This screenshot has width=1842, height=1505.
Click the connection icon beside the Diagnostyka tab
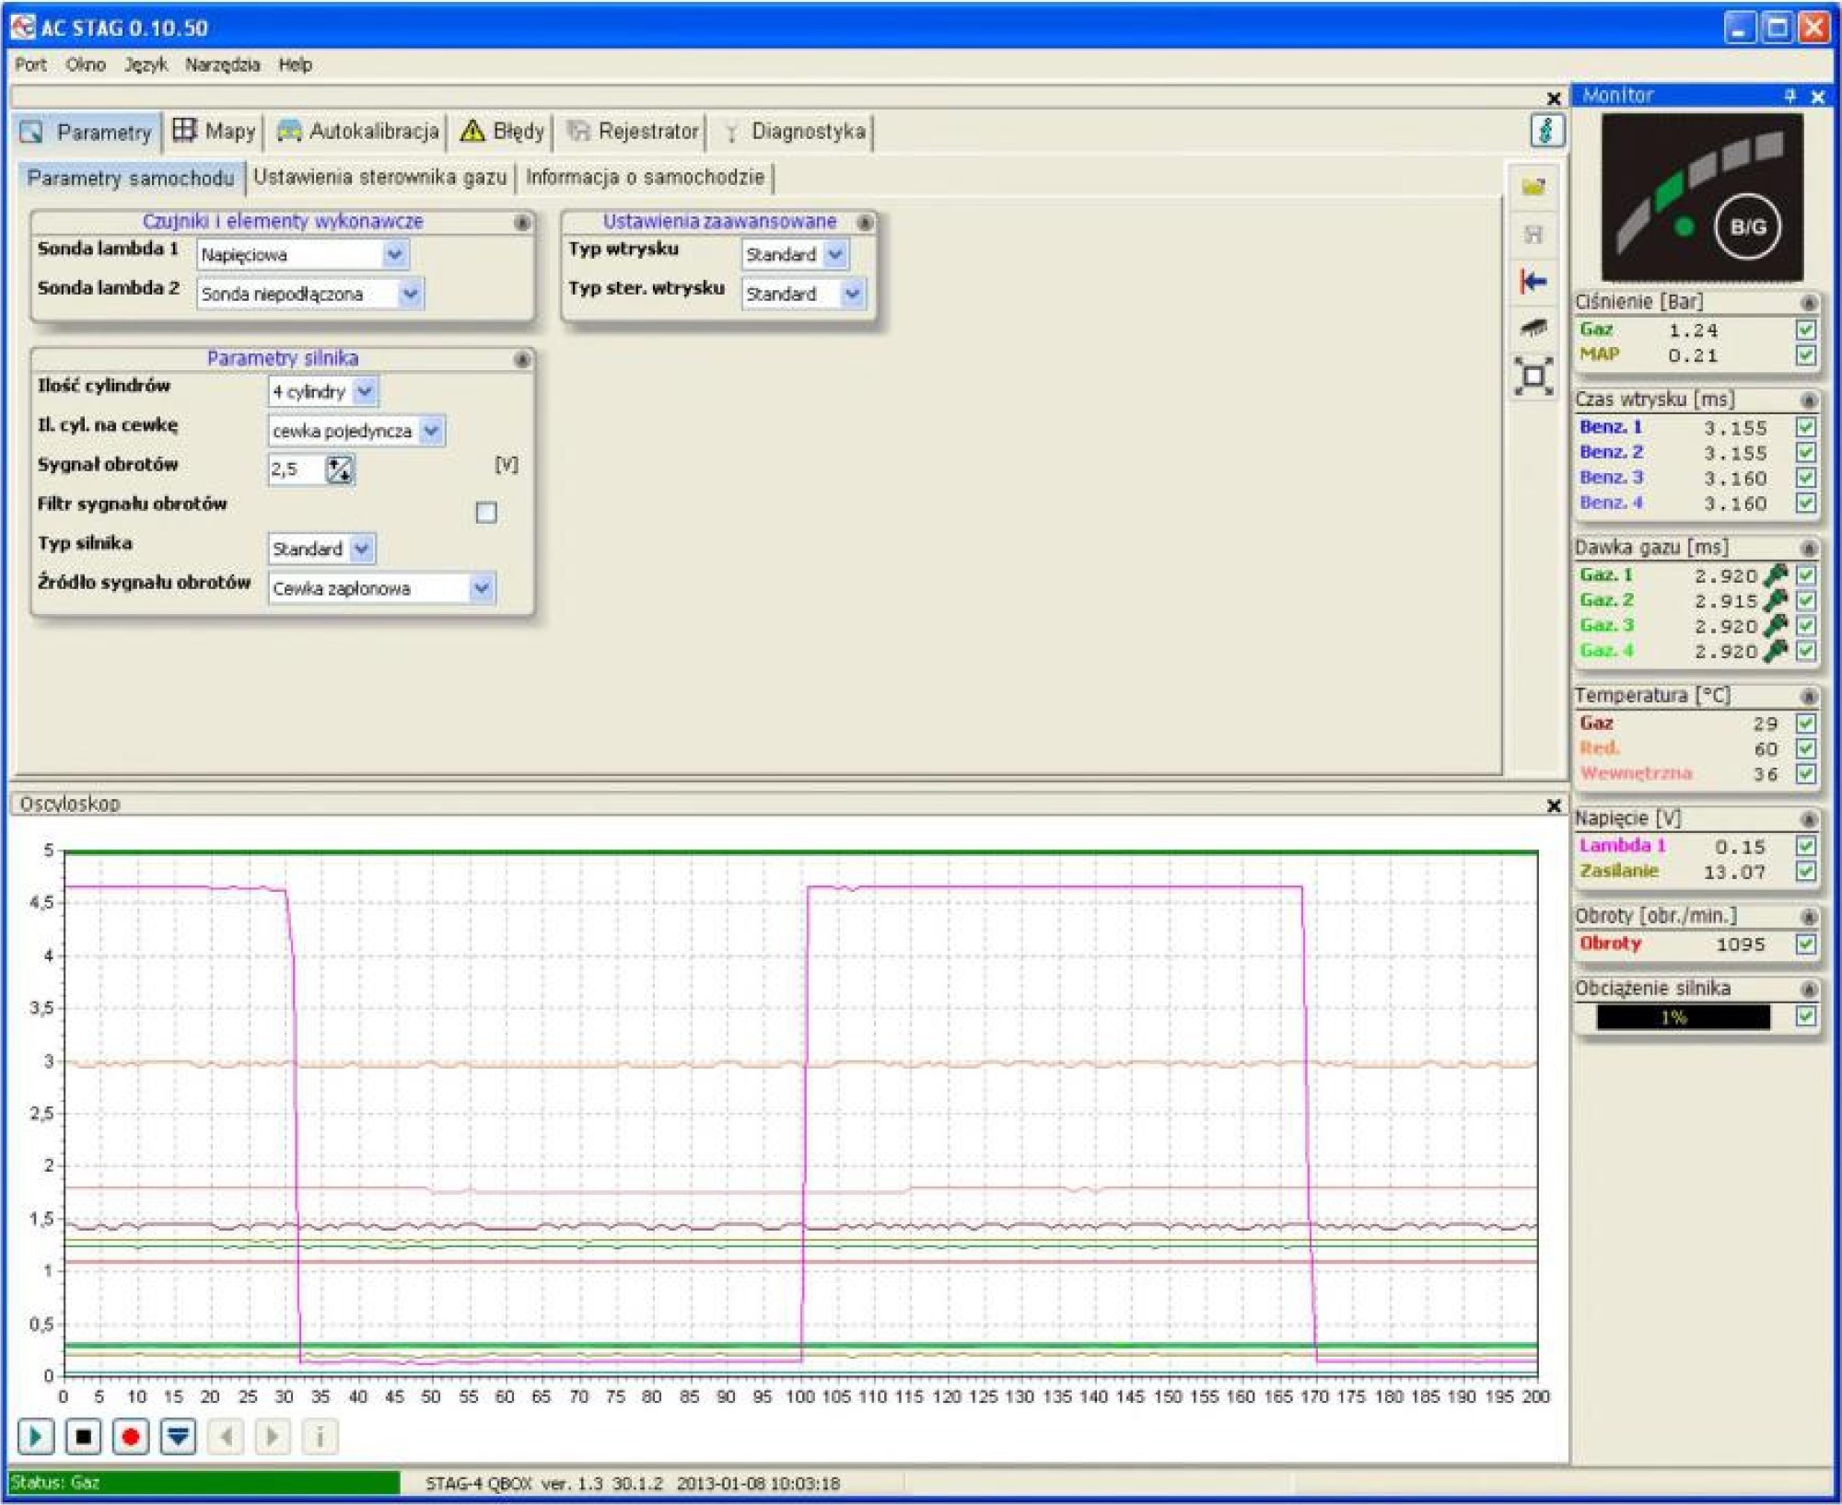(1547, 131)
